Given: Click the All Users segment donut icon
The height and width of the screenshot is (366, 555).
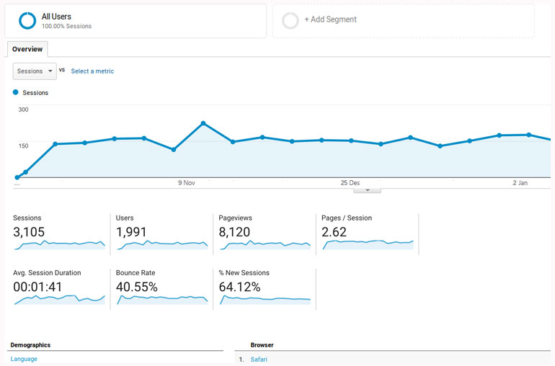Looking at the screenshot, I should pos(27,21).
